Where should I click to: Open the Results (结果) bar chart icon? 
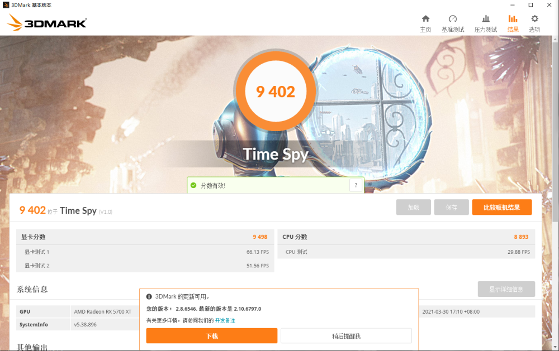coord(513,19)
